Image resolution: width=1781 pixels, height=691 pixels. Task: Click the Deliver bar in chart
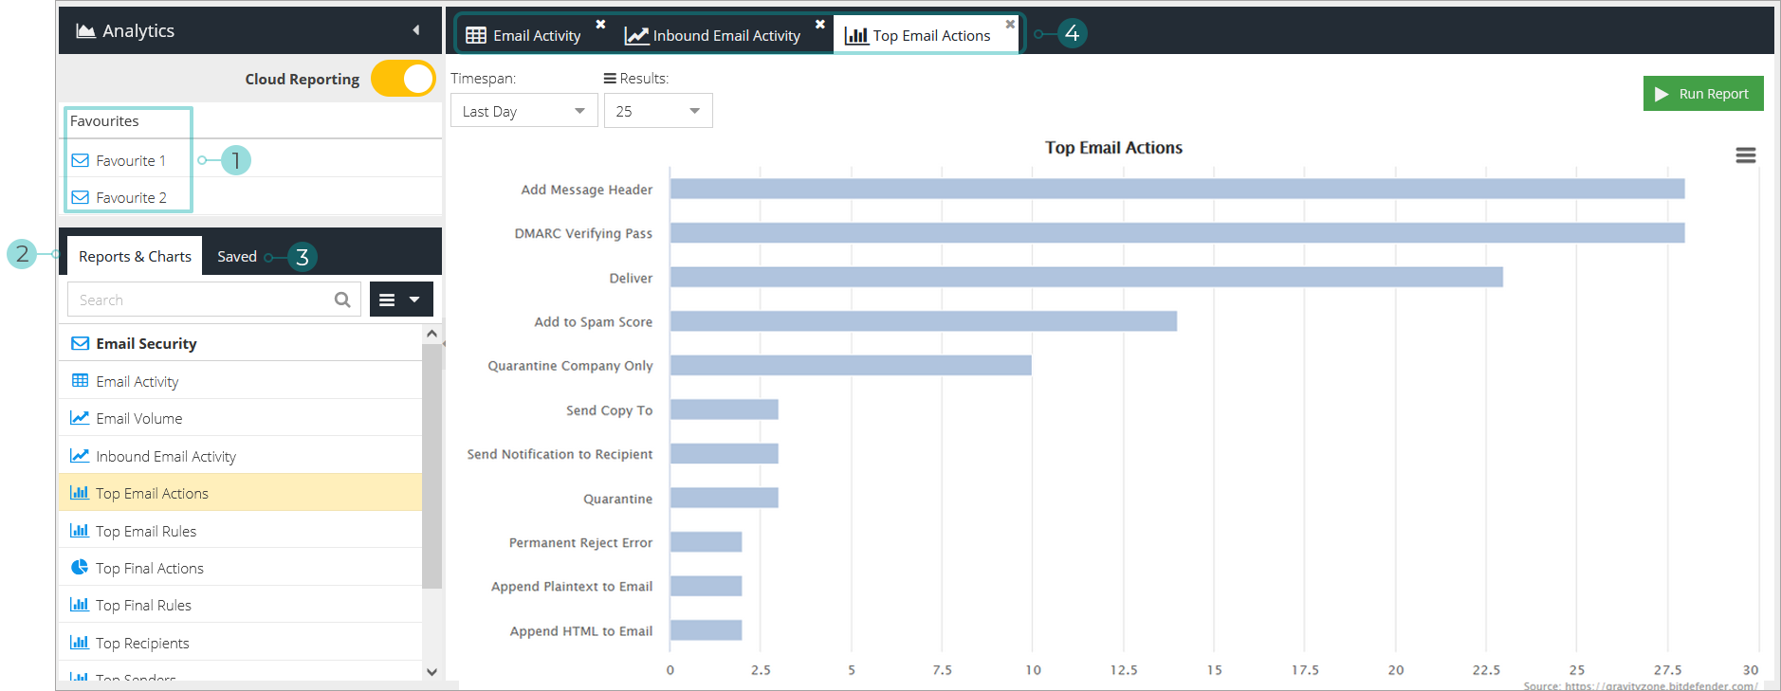[x=1087, y=277]
